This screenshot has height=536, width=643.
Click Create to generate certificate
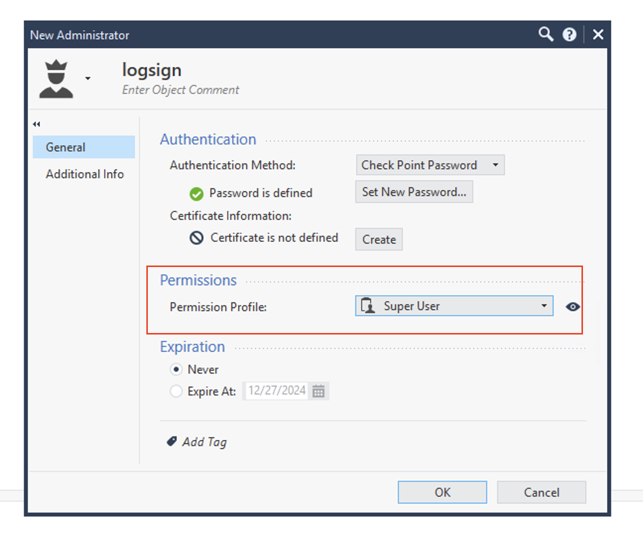coord(379,240)
